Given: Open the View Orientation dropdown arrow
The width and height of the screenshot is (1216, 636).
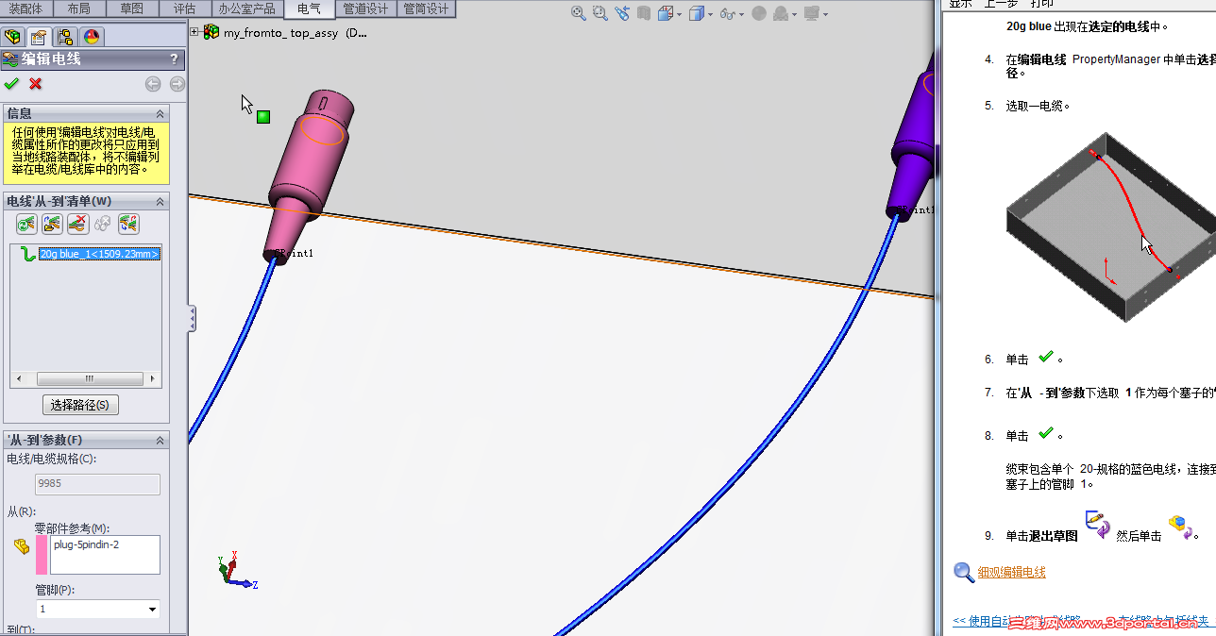Looking at the screenshot, I should pyautogui.click(x=678, y=14).
